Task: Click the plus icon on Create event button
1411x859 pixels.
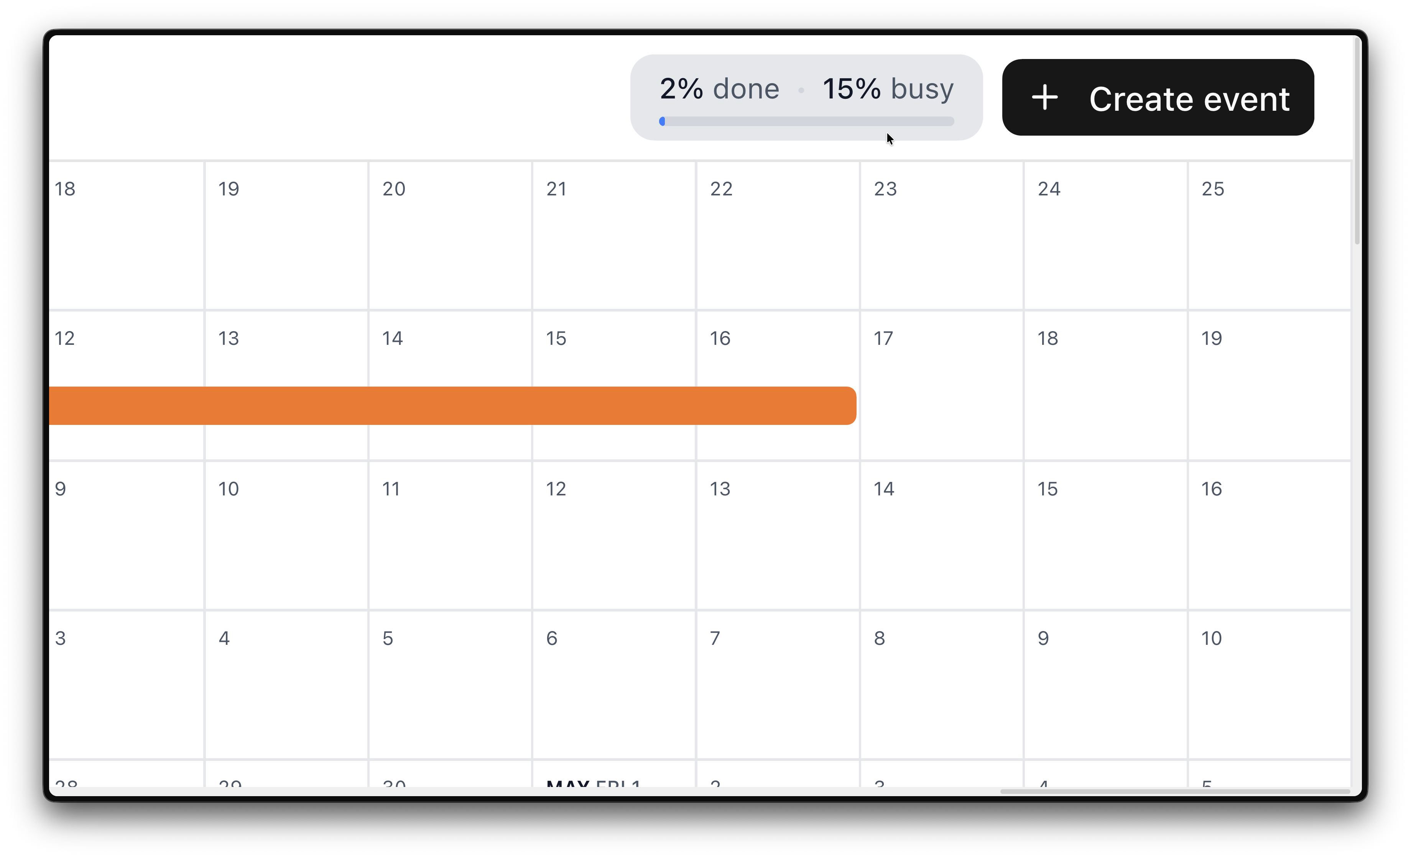Action: [x=1045, y=98]
